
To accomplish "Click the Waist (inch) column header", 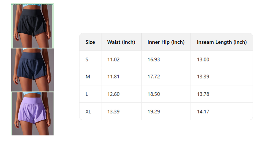I will [x=121, y=42].
